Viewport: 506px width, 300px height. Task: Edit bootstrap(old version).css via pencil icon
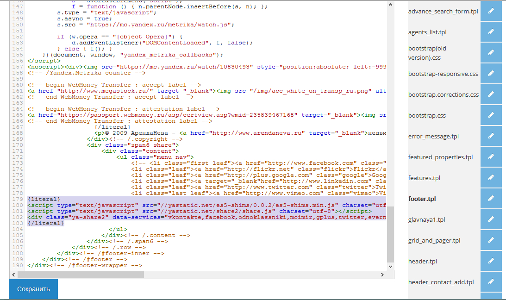pyautogui.click(x=491, y=53)
